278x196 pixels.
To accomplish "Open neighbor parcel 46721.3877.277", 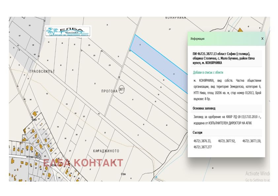I will point(202,147).
